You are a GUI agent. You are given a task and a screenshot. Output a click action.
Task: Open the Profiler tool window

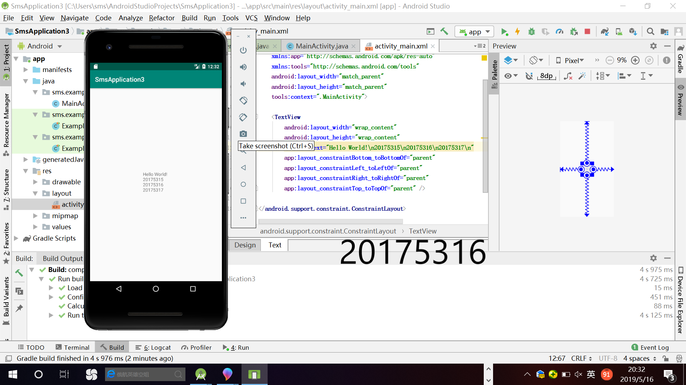click(196, 348)
